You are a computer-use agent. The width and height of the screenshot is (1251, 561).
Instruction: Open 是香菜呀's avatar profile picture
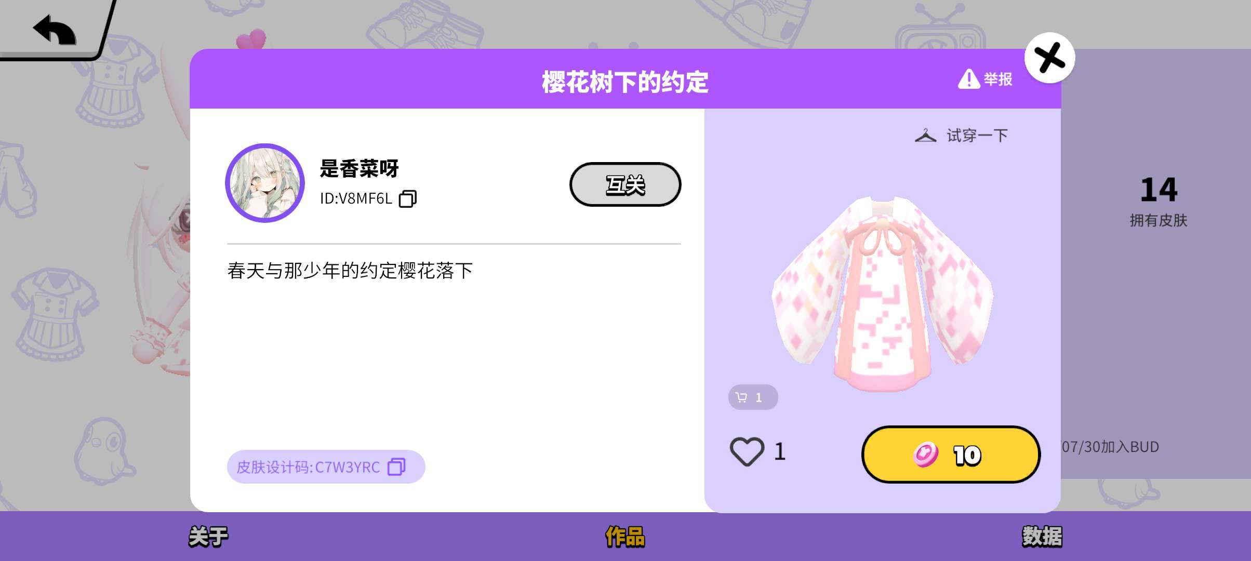(265, 183)
